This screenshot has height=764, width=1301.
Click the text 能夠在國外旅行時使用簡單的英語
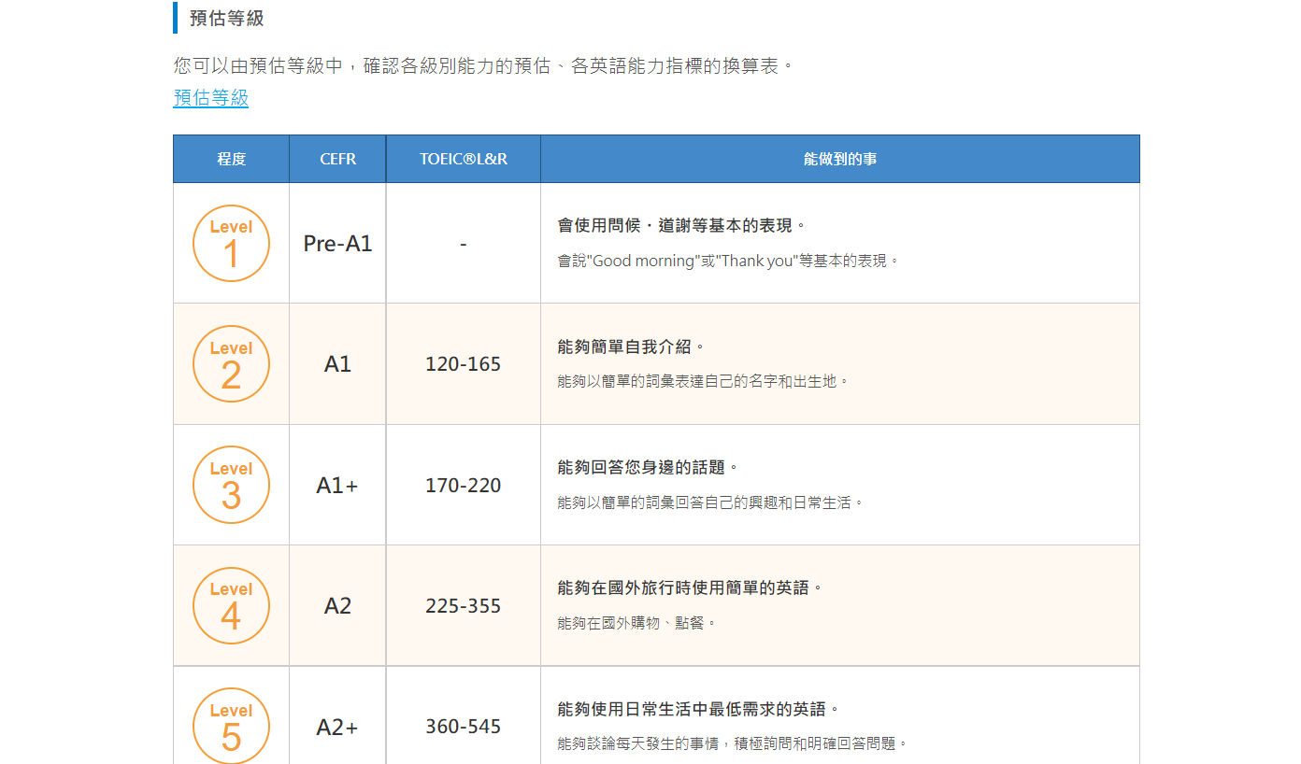(690, 587)
